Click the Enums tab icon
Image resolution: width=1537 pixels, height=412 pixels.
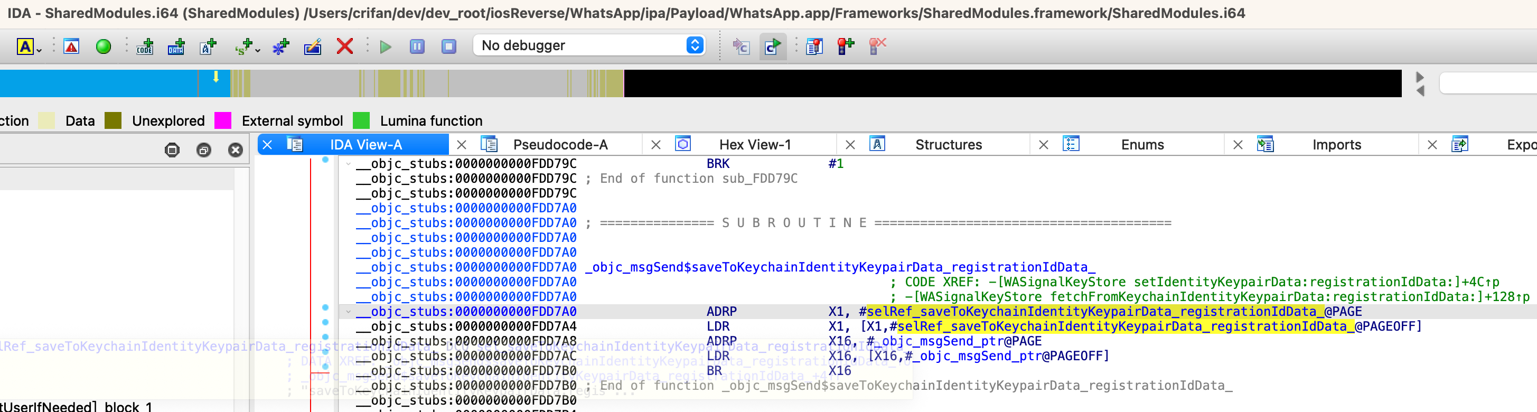(1071, 144)
